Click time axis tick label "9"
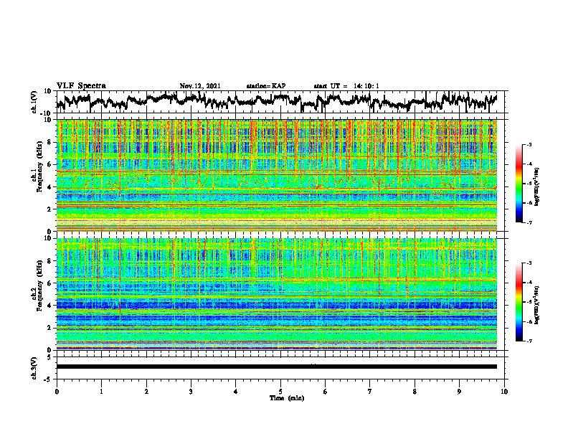 [459, 392]
